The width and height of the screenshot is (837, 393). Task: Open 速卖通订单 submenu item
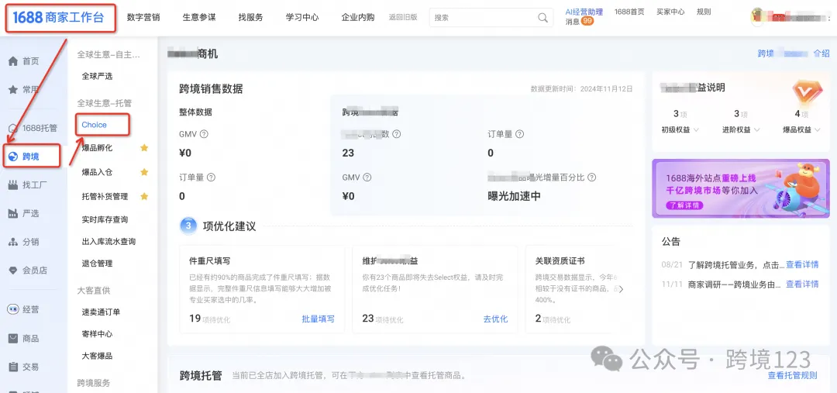(x=101, y=312)
